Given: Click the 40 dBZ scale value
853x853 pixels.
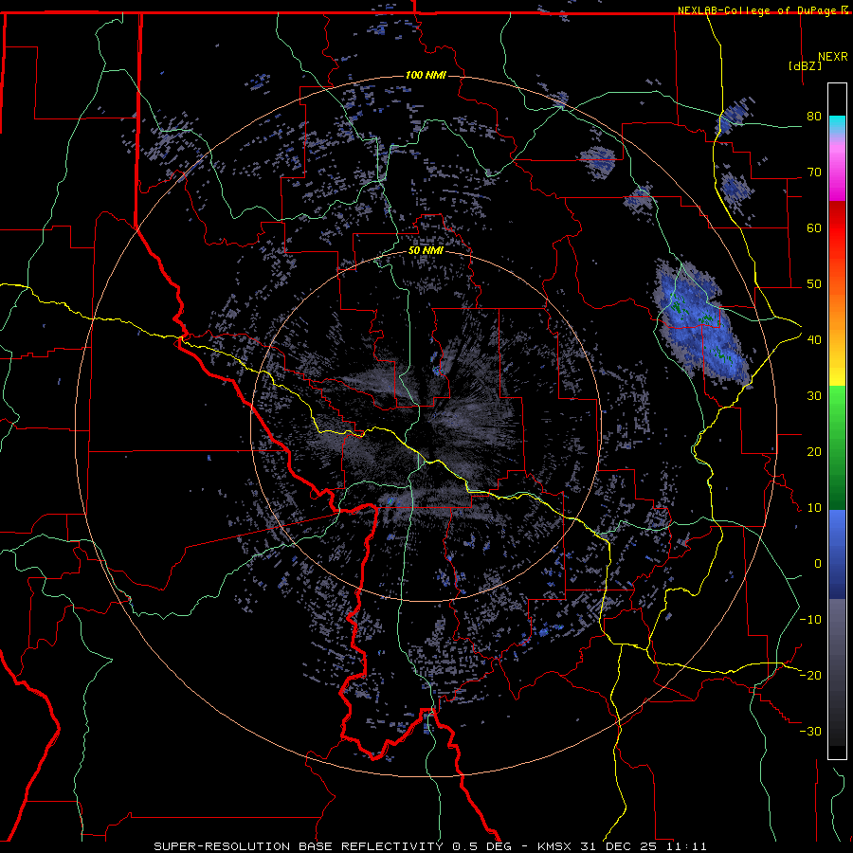Looking at the screenshot, I should tap(814, 339).
